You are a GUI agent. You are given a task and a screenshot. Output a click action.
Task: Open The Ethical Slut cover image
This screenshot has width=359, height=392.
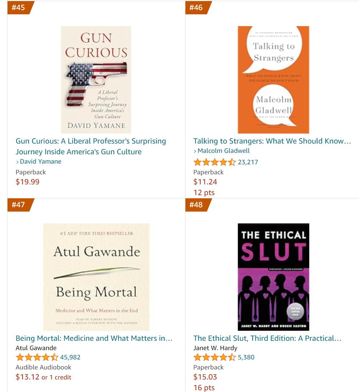tap(273, 277)
